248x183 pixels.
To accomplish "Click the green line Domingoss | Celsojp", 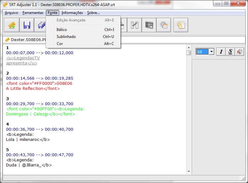I will (x=41, y=114).
